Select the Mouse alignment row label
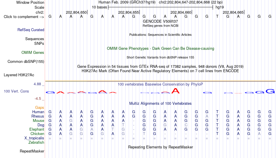 (39, 121)
